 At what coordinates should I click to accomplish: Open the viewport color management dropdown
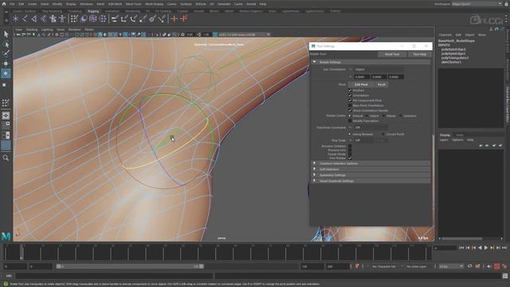(245, 34)
